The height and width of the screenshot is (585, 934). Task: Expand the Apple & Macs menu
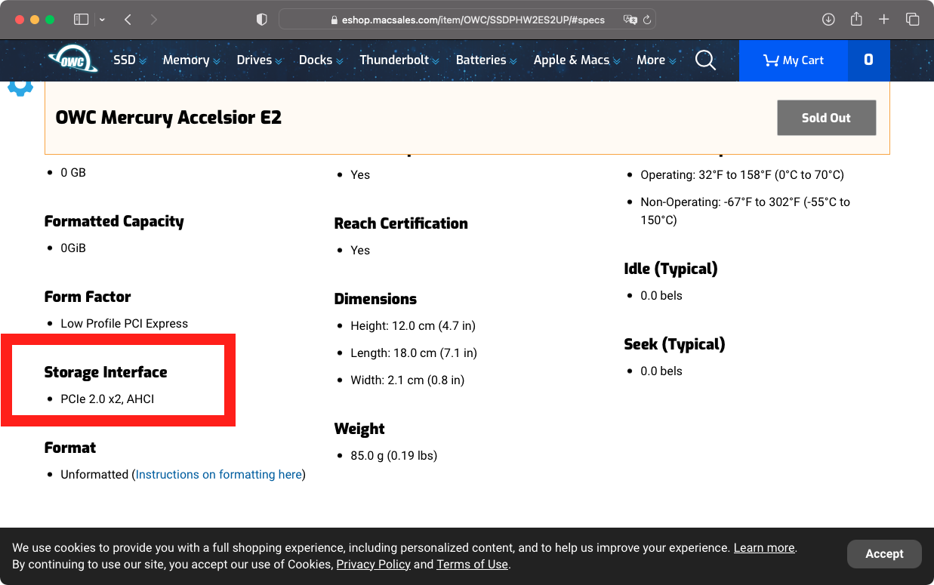577,60
